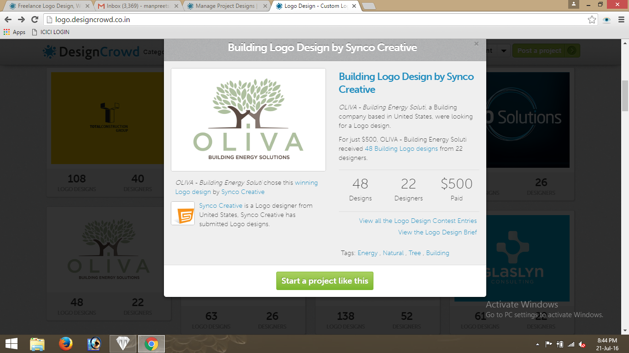The height and width of the screenshot is (353, 629).
Task: Close the logo design popup
Action: coord(476,44)
